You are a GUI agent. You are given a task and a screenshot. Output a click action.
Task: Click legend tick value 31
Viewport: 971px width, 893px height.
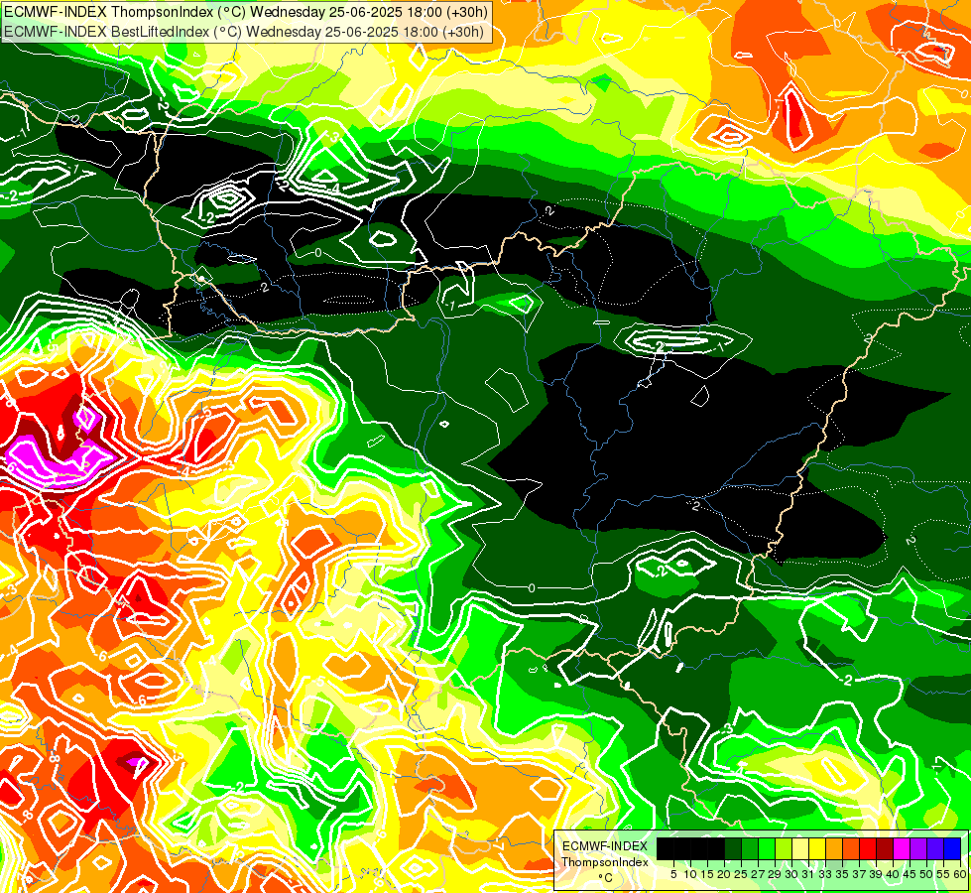point(808,874)
